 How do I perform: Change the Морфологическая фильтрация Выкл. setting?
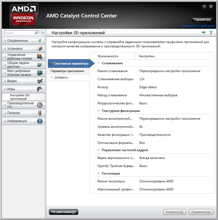143,103
